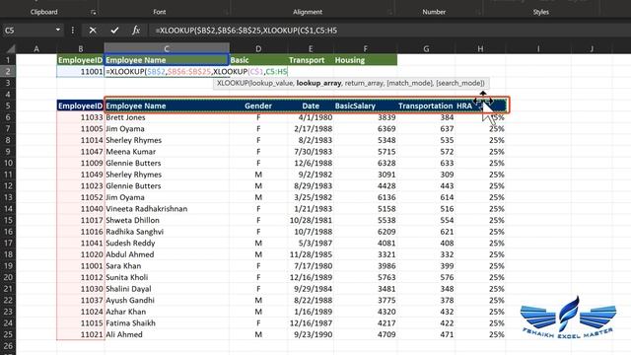Viewport: 631px width, 355px height.
Task: Click salary cell 6369
Action: tap(365, 129)
